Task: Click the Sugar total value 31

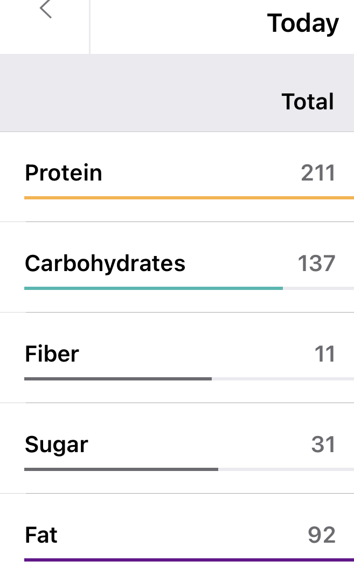Action: point(323,445)
